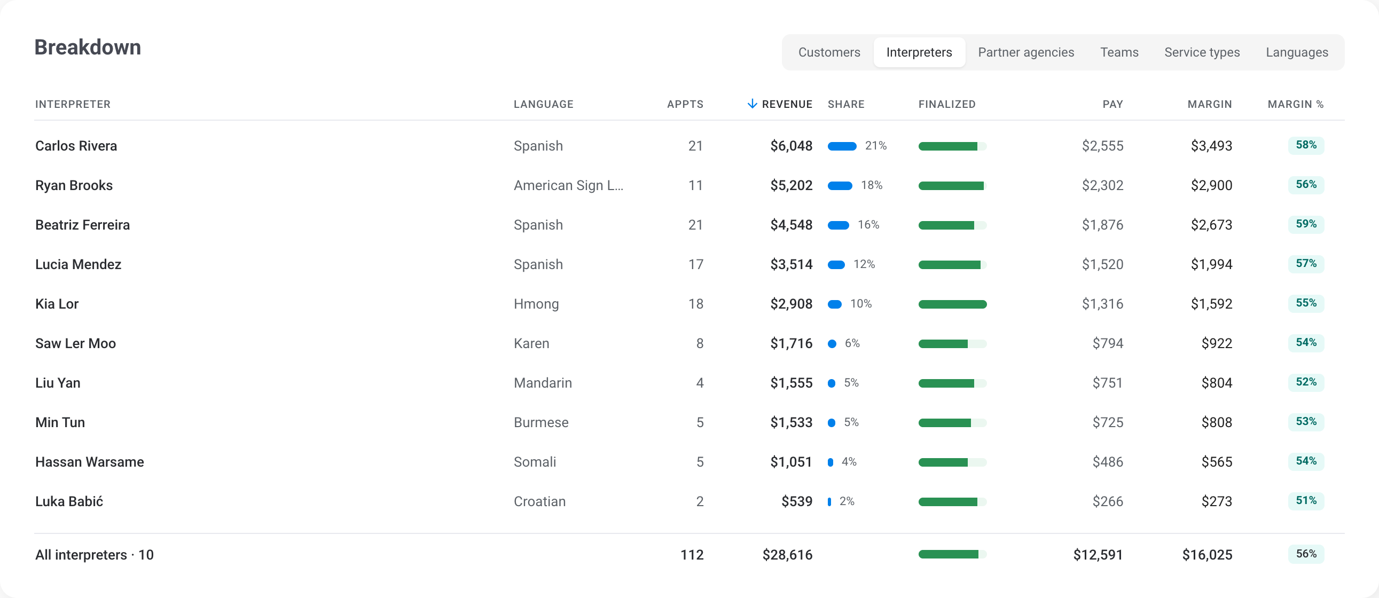Show the Languages breakdown tab
Image resolution: width=1379 pixels, height=598 pixels.
[1297, 52]
